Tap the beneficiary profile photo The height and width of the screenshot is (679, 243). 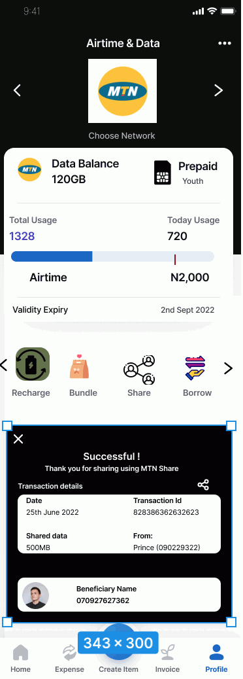point(35,595)
